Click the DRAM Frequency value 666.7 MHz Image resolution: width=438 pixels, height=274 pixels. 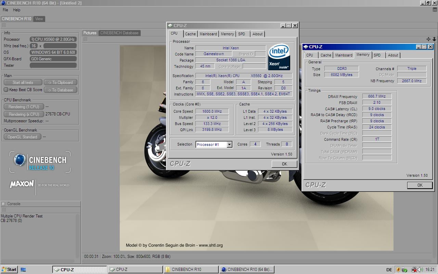(377, 97)
